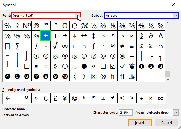The image size is (181, 129).
Task: Select the intersection symbol
Action: click(x=84, y=46)
